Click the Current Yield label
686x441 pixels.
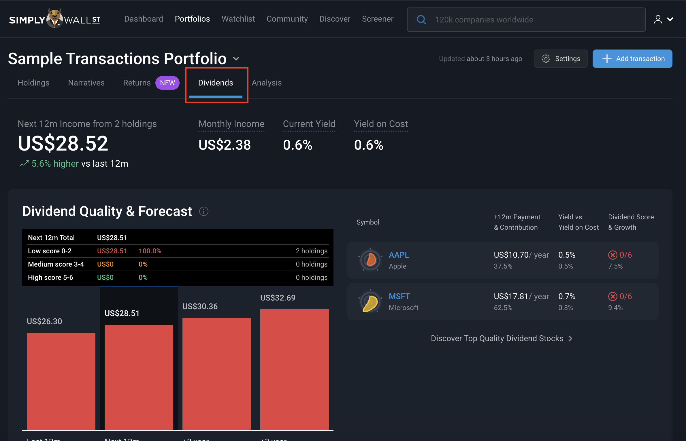click(x=309, y=124)
